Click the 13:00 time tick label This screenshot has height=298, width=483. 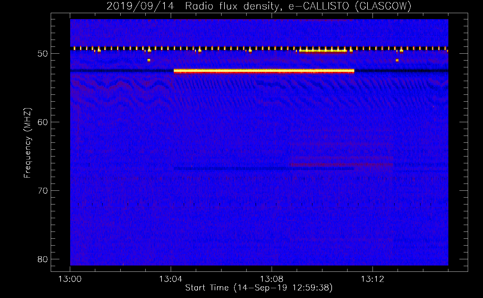pos(70,279)
